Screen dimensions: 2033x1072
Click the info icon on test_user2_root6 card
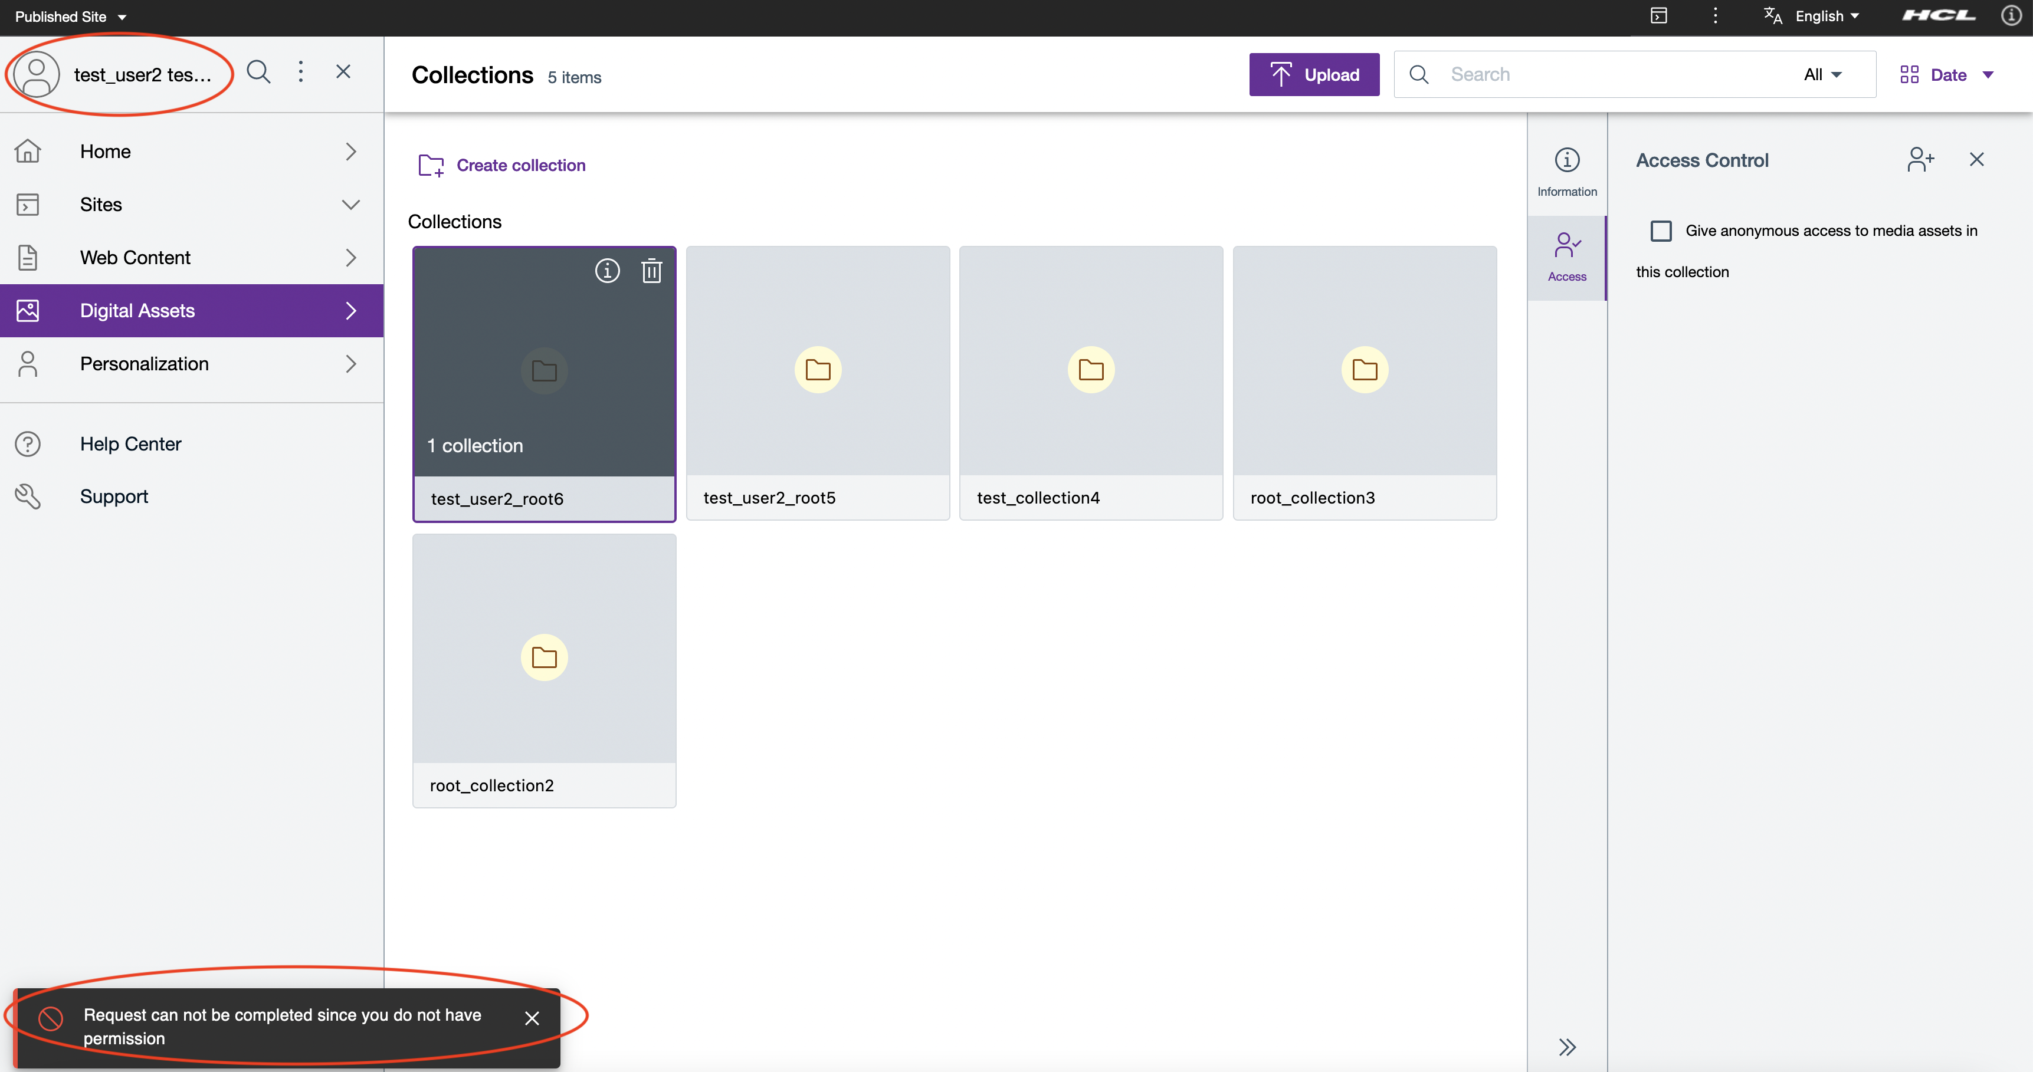coord(607,271)
